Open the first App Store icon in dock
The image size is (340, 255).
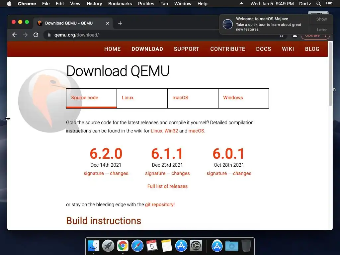click(x=181, y=246)
